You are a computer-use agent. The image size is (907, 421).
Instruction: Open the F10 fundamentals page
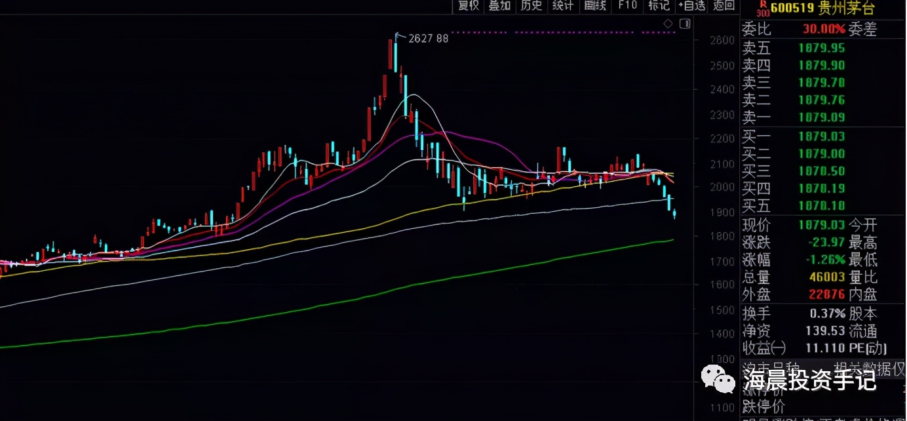627,6
